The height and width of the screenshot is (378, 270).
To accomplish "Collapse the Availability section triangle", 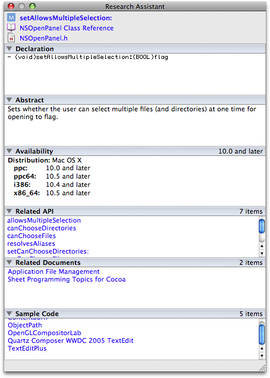I will pos(10,151).
